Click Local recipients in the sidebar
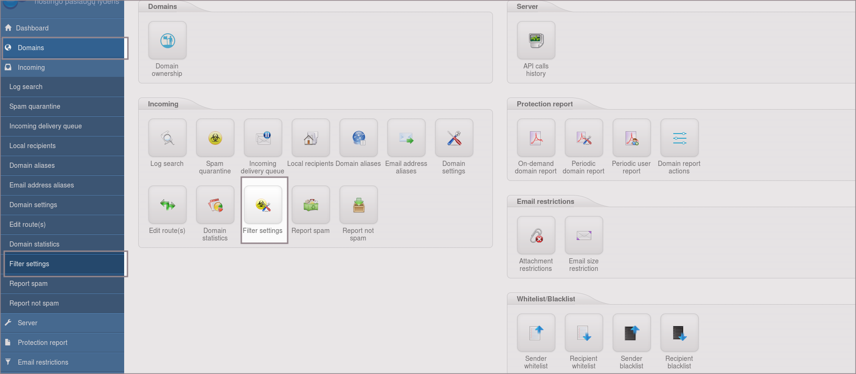 (x=32, y=146)
